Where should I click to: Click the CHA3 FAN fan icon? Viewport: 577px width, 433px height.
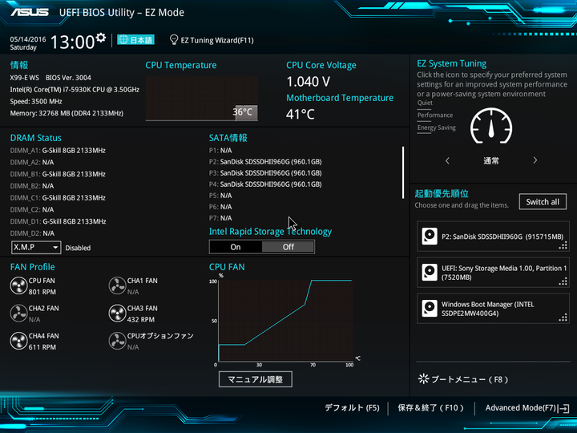117,314
